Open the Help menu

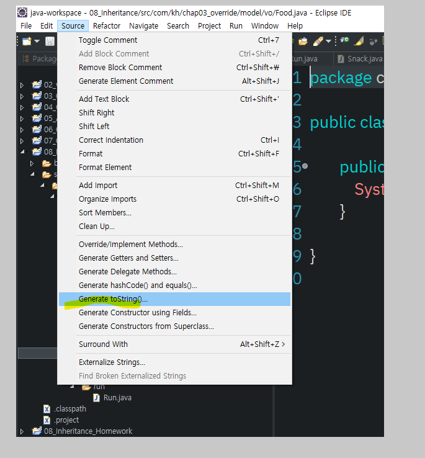coord(295,25)
